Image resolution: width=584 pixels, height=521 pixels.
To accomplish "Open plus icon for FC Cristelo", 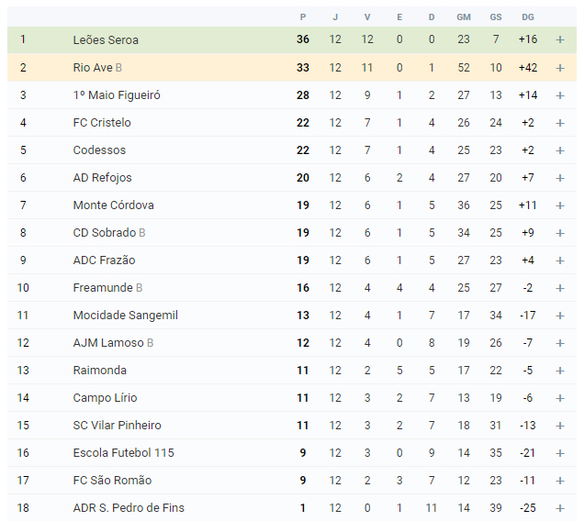I will tap(560, 123).
